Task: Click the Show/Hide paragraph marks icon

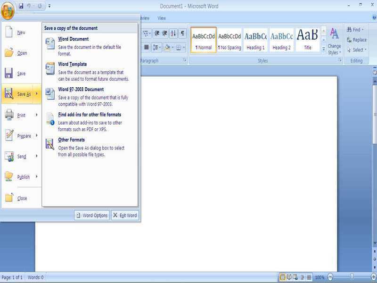Action: click(182, 33)
